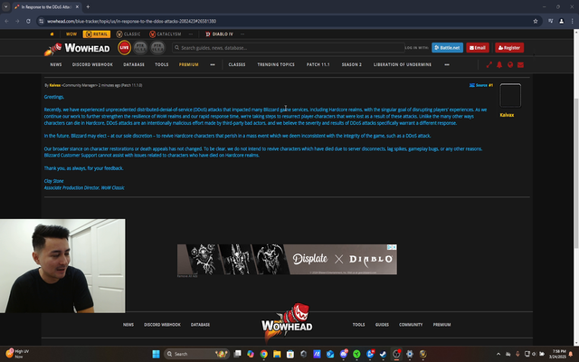Screen dimensions: 579x362
Task: Expand the ellipsis after Premium
Action: [213, 64]
